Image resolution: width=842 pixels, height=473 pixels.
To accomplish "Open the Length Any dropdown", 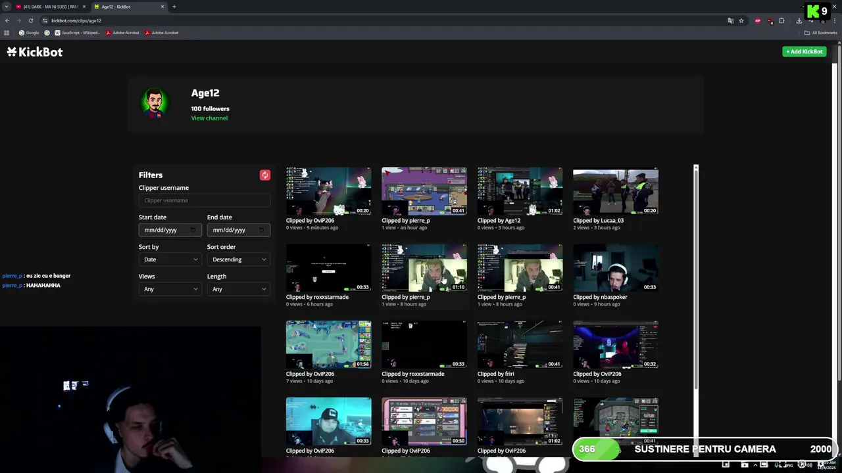I will coord(238,289).
